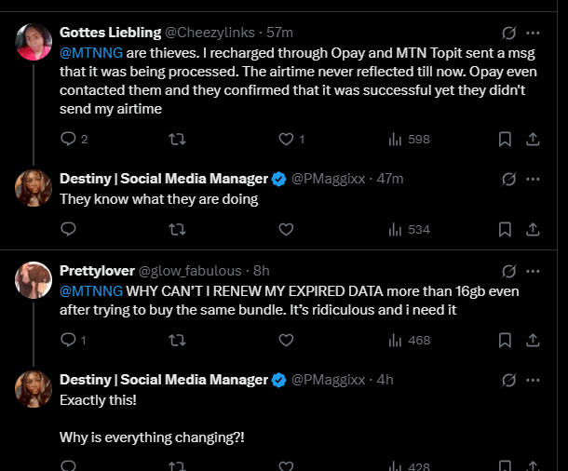
Task: Click Grok icon on Destiny's 4h reply
Action: [x=508, y=380]
